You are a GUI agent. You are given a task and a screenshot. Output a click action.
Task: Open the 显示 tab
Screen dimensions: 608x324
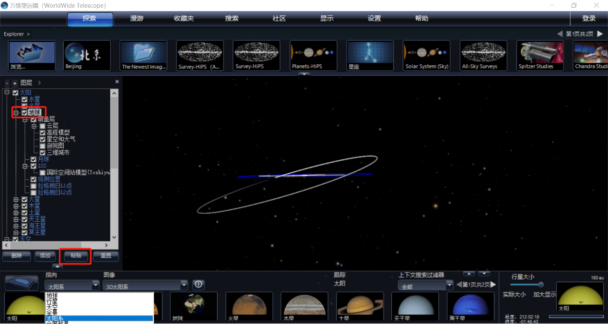[327, 19]
